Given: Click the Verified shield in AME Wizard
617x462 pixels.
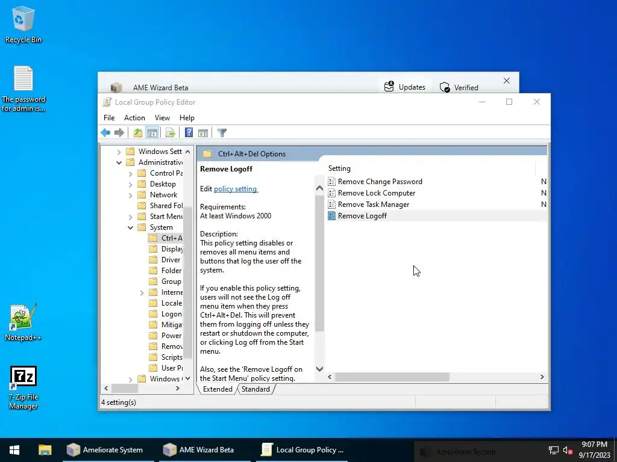Looking at the screenshot, I should 445,87.
